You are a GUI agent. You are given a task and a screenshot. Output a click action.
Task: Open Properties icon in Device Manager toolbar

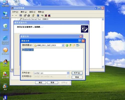tap(25, 15)
